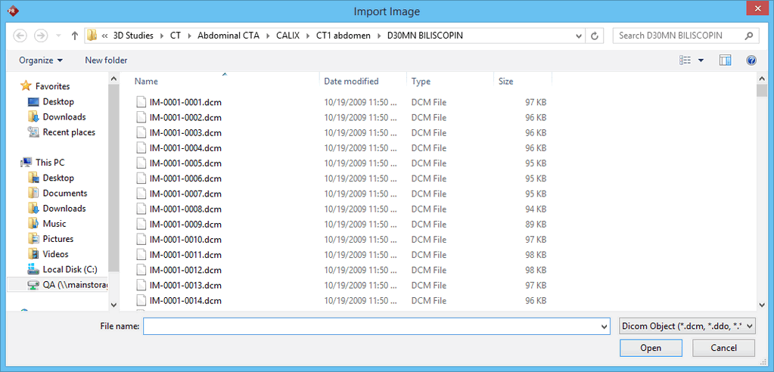This screenshot has height=372, width=774.
Task: Select file IM-0001-0005.dcm
Action: pyautogui.click(x=185, y=163)
